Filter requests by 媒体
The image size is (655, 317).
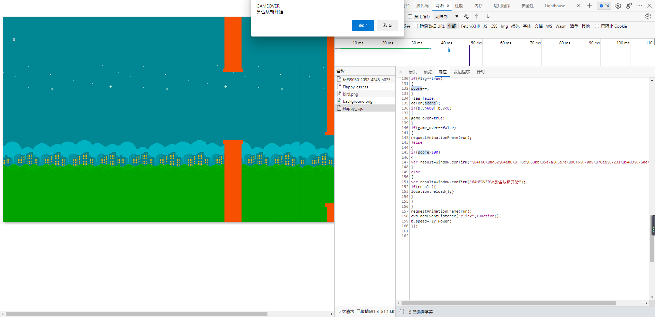[515, 26]
